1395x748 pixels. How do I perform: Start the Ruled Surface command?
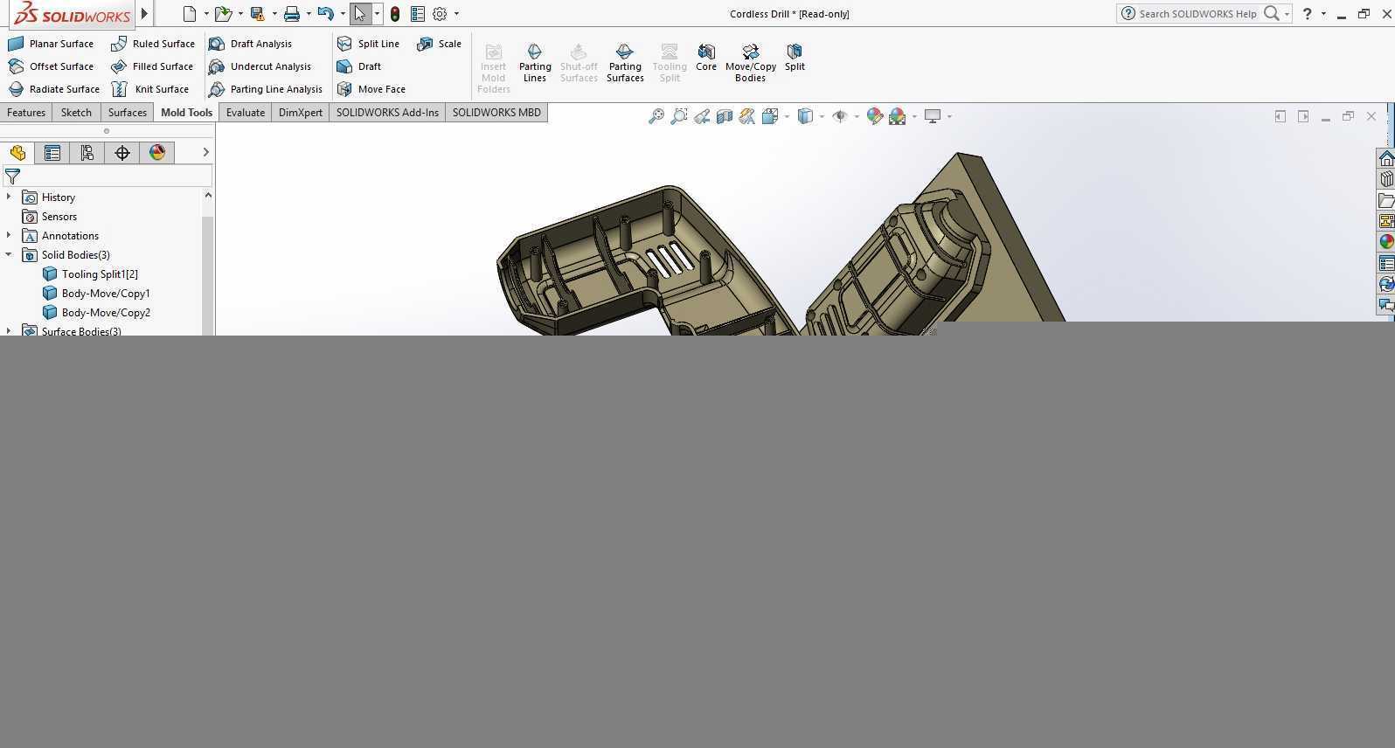point(153,44)
